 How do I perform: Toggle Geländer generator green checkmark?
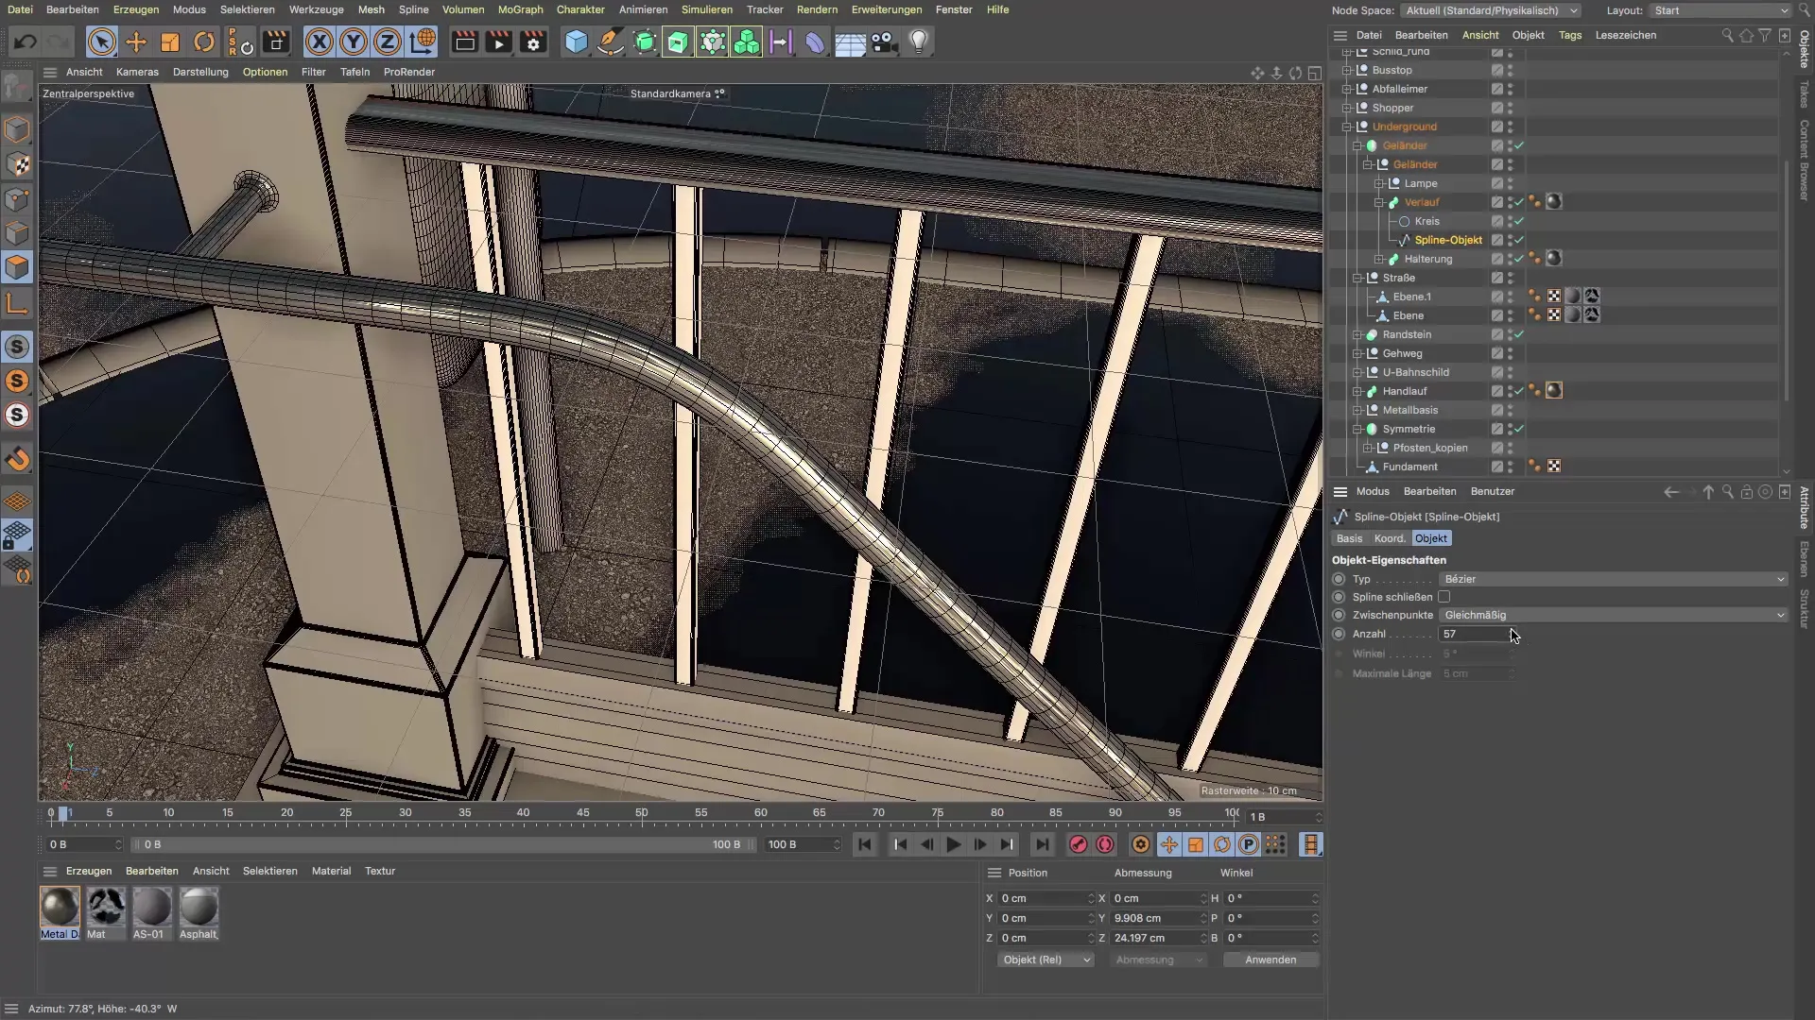tap(1519, 145)
